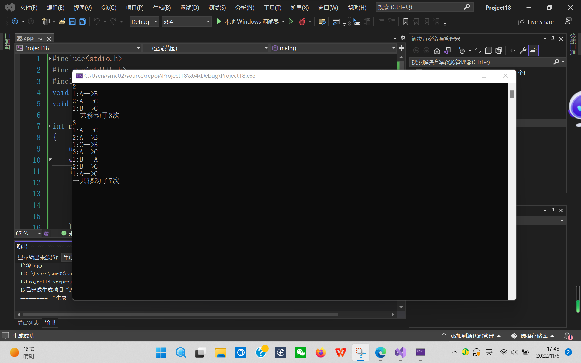Click the Live Share button
The height and width of the screenshot is (363, 581).
click(x=536, y=22)
